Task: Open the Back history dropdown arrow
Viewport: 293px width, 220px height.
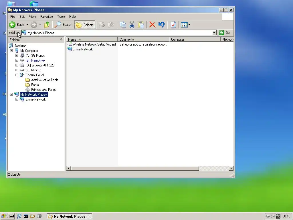Action: click(27, 25)
